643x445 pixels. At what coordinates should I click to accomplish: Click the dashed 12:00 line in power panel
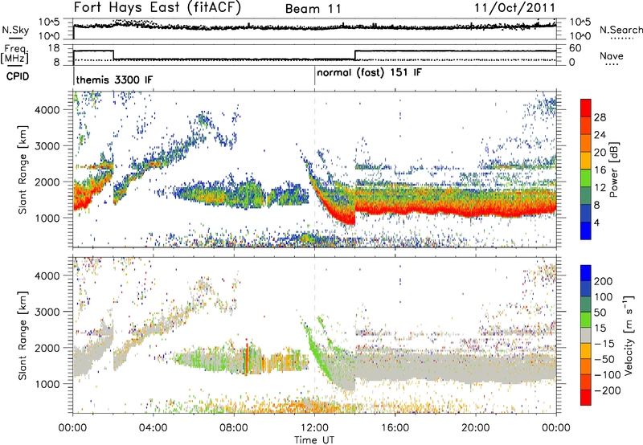(x=314, y=169)
